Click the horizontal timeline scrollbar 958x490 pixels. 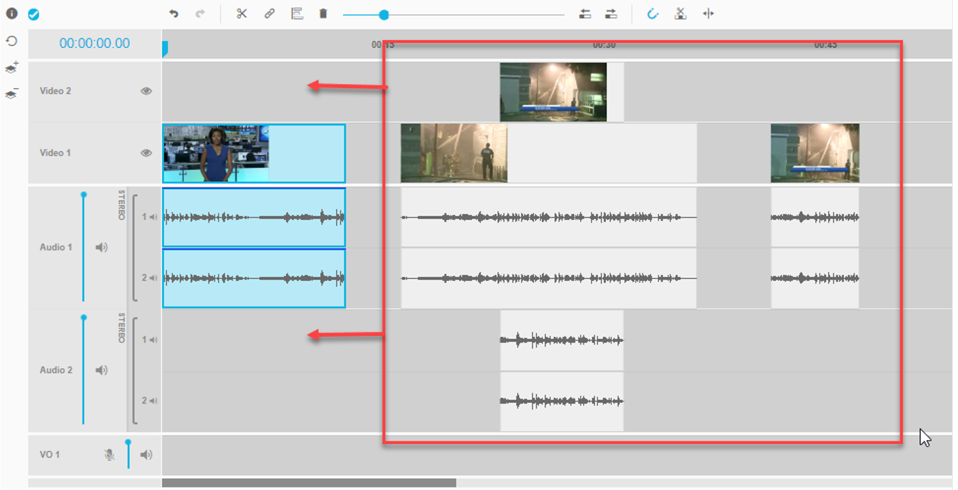(x=309, y=483)
